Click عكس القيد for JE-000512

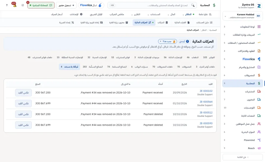[23, 114]
